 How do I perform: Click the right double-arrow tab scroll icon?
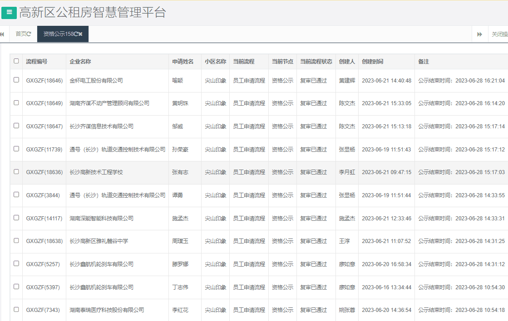[x=481, y=34]
